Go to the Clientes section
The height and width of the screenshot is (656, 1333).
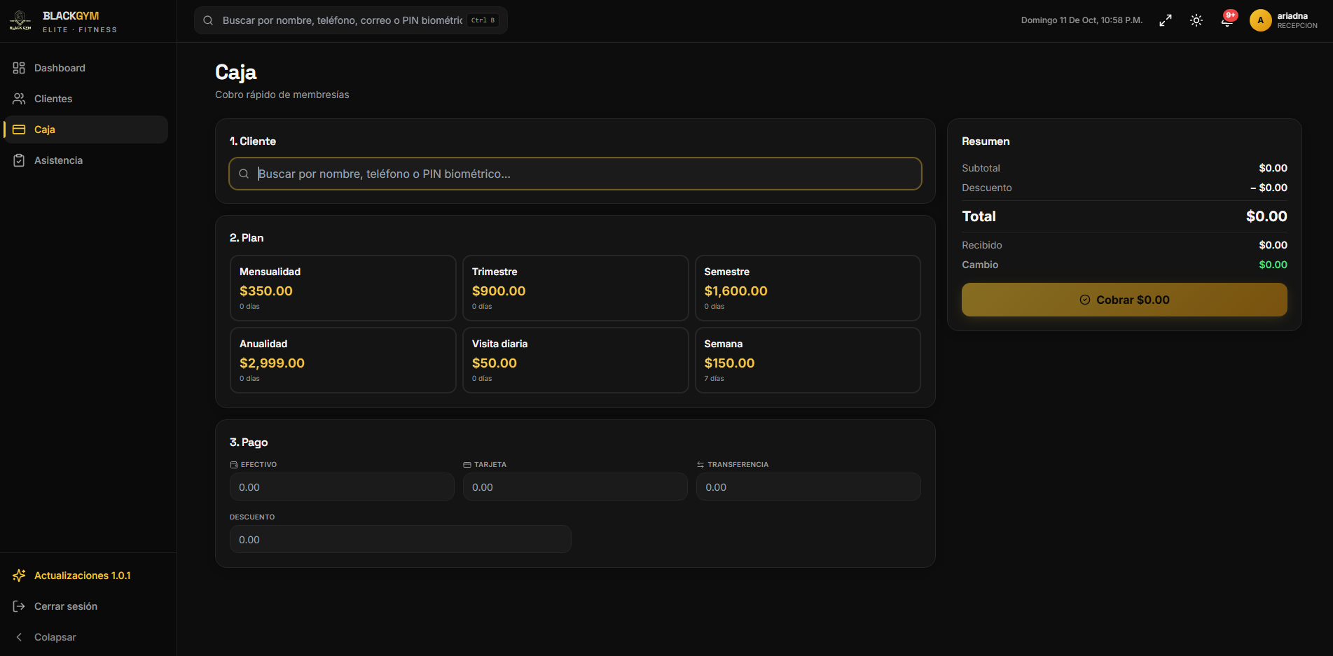(85, 99)
